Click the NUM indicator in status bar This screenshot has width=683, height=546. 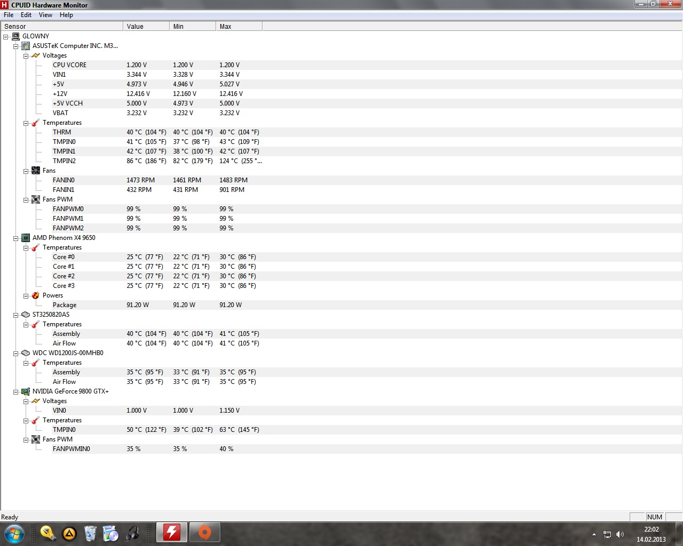(654, 517)
